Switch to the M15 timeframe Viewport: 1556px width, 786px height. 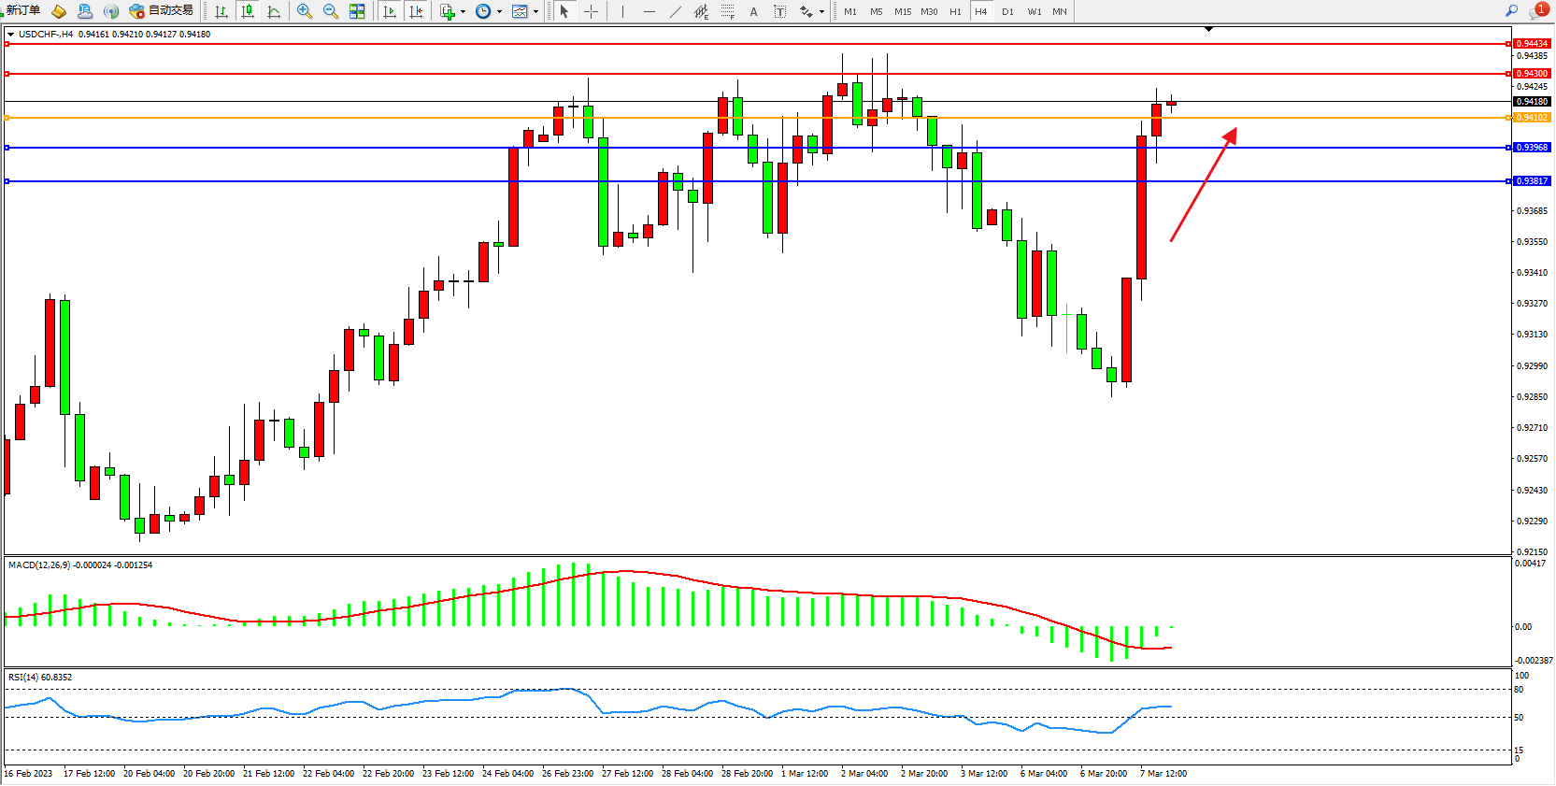(x=902, y=11)
